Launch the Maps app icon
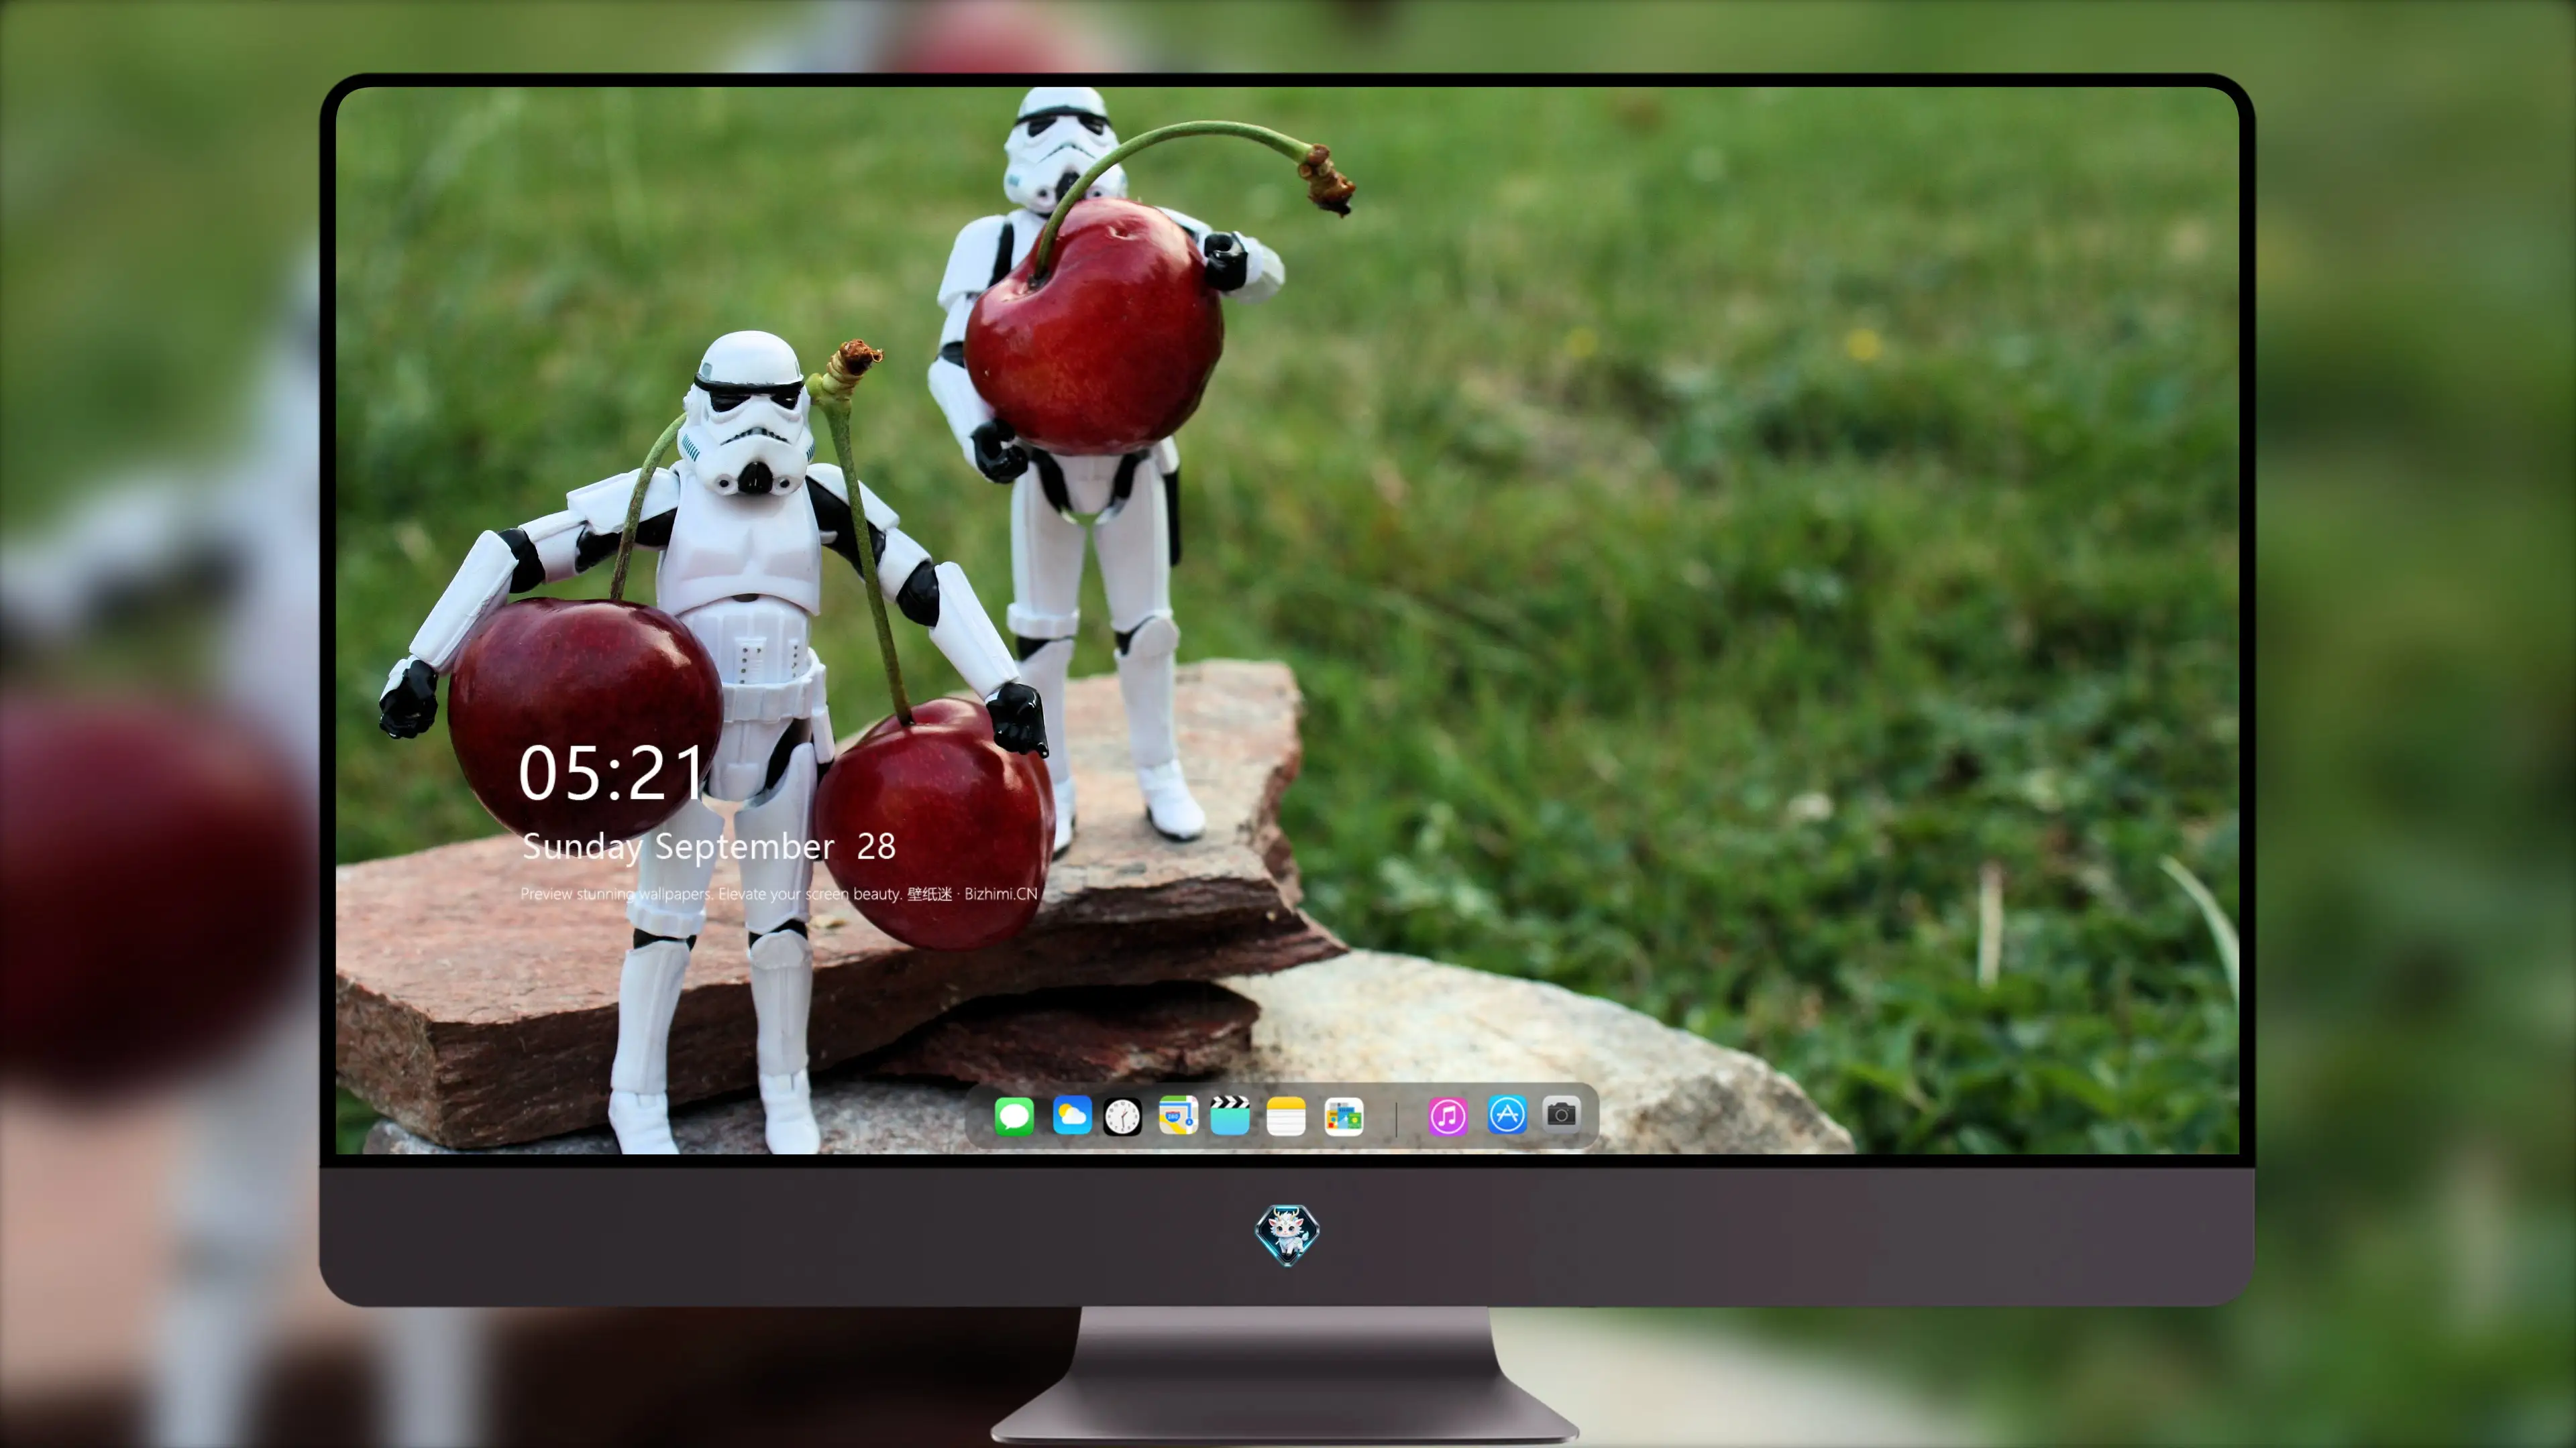 (1178, 1115)
